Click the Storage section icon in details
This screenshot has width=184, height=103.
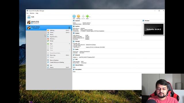74,41
